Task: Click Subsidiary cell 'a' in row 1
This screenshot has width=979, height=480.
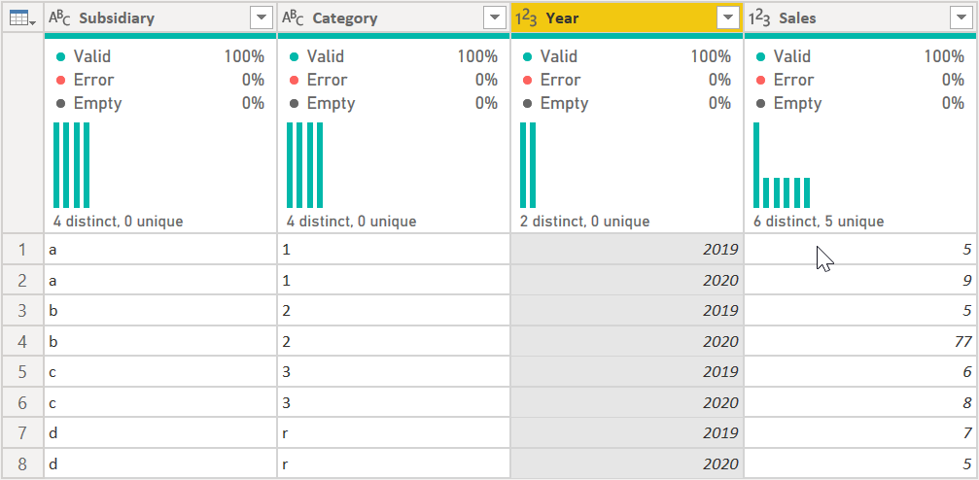Action: (x=160, y=249)
